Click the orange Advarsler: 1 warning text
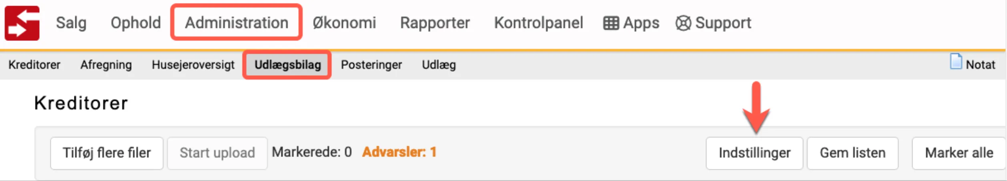Image resolution: width=1007 pixels, height=181 pixels. pyautogui.click(x=399, y=152)
